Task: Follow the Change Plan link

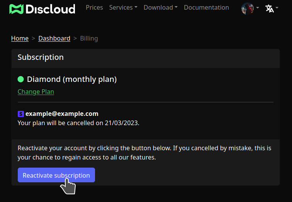Action: [36, 92]
